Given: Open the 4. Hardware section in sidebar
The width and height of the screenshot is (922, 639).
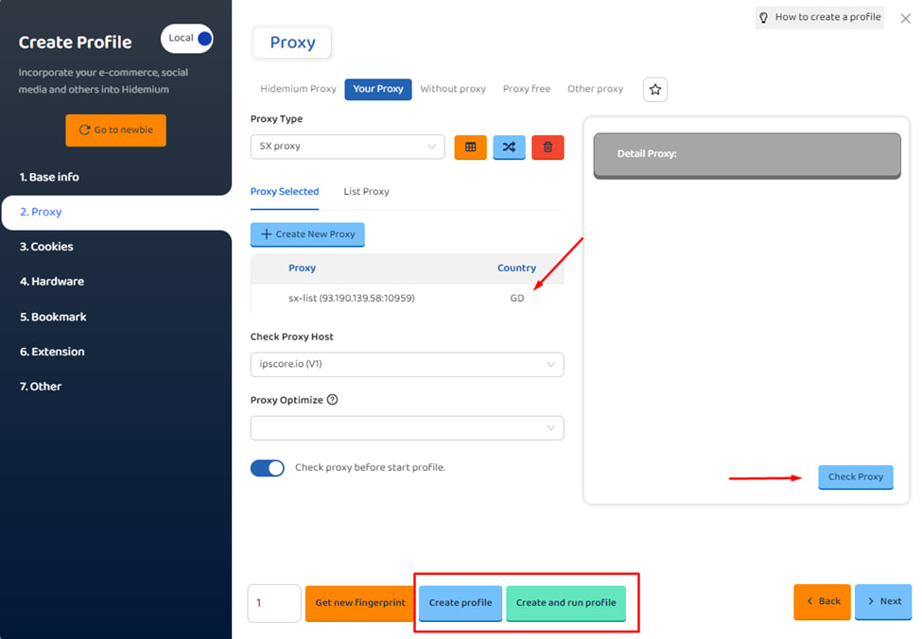Looking at the screenshot, I should [52, 282].
